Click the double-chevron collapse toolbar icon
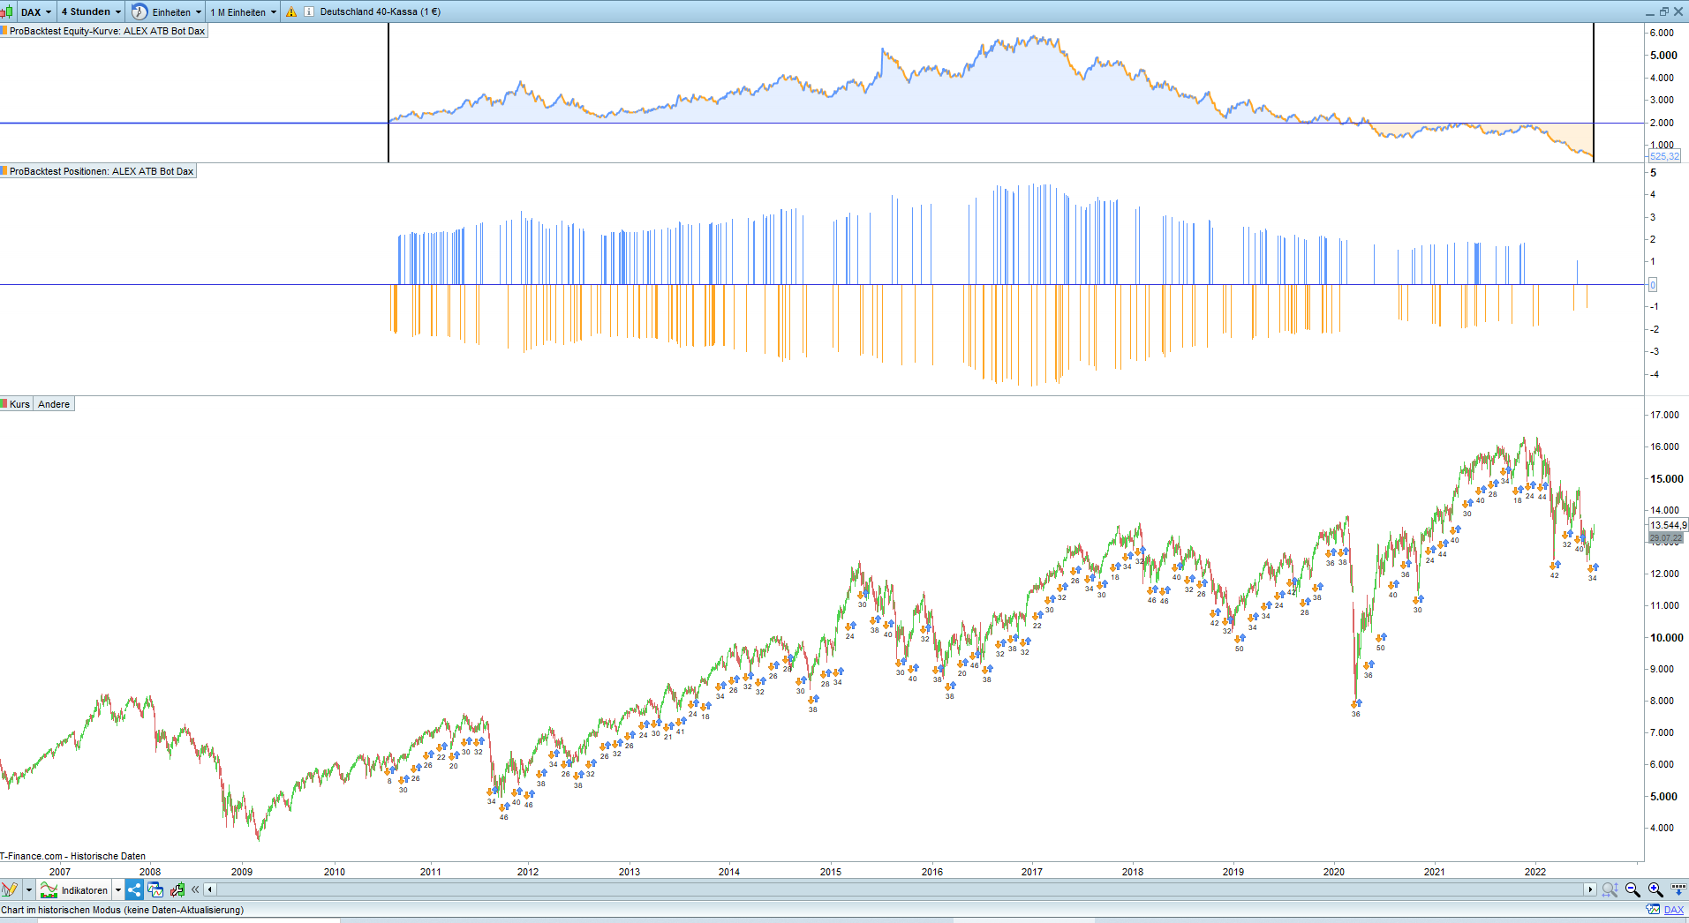 point(195,889)
